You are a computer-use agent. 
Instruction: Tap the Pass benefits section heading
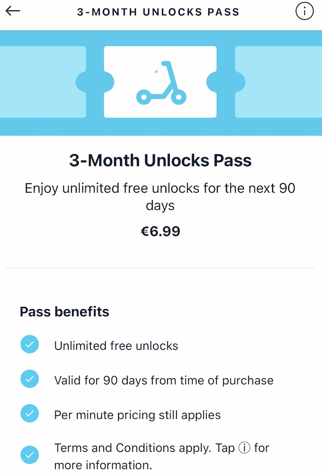(x=64, y=312)
